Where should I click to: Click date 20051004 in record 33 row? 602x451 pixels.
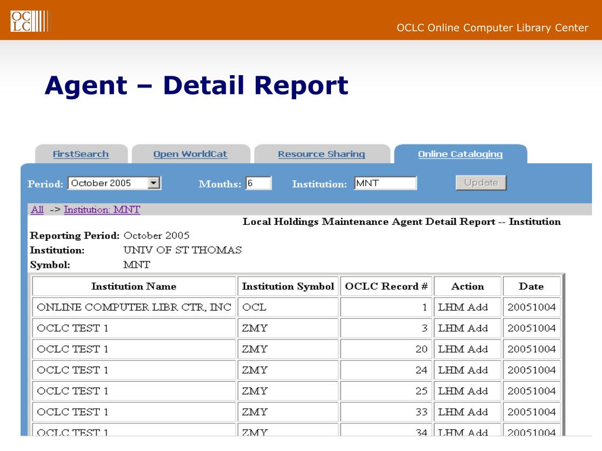(531, 412)
